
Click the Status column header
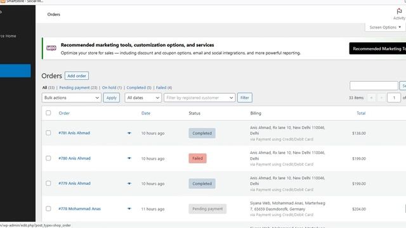195,113
